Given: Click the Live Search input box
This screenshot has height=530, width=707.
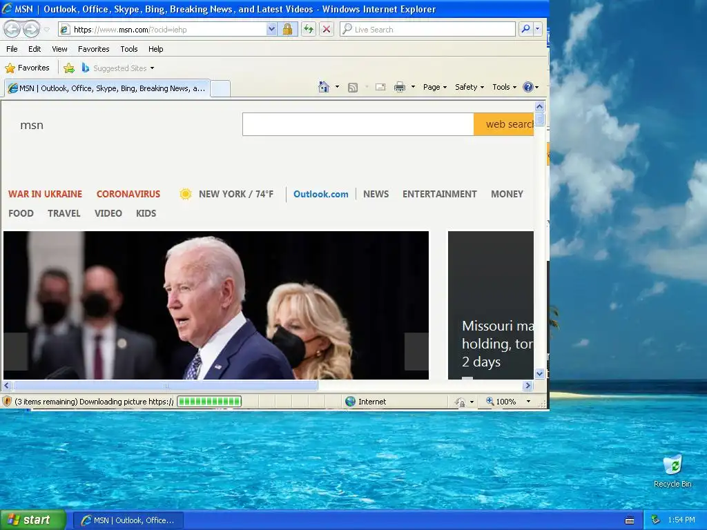Looking at the screenshot, I should coord(427,29).
